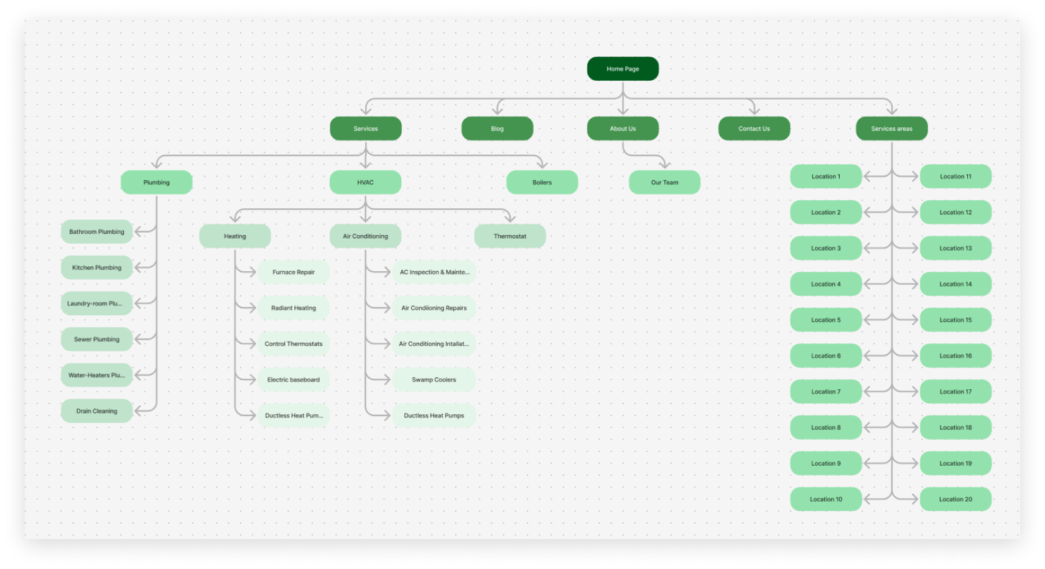Select the AC Inspection & Maintenance node

(x=434, y=272)
